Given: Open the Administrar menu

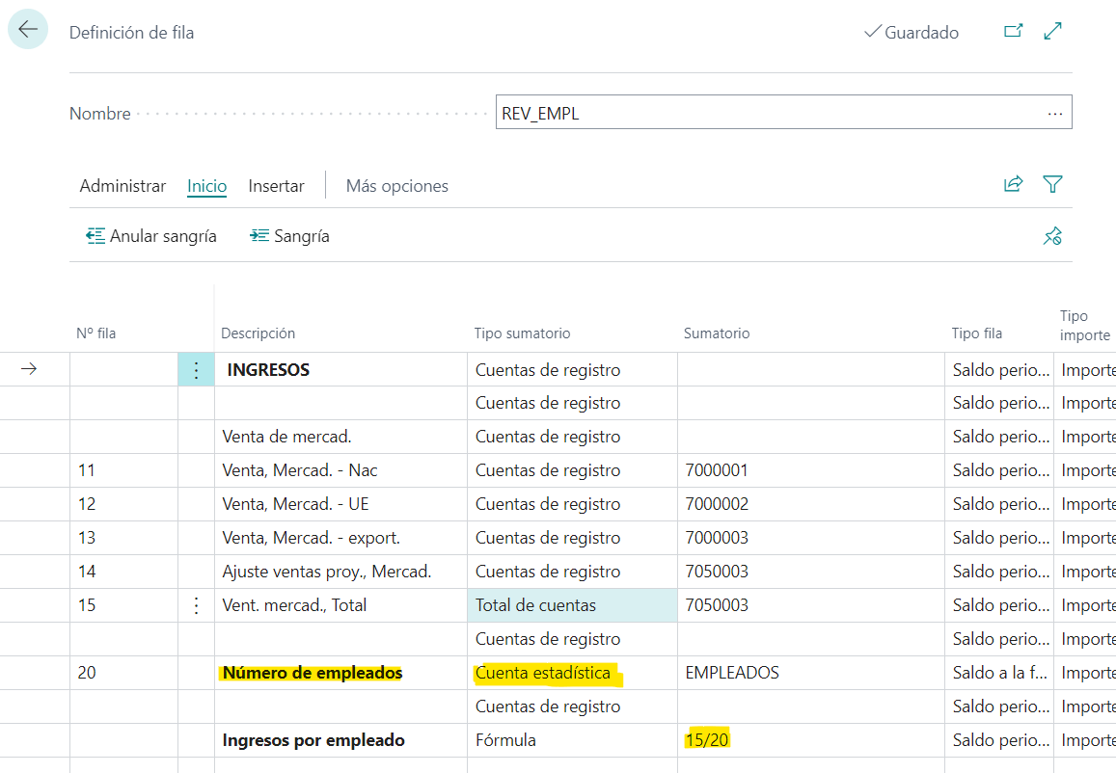Looking at the screenshot, I should click(122, 186).
